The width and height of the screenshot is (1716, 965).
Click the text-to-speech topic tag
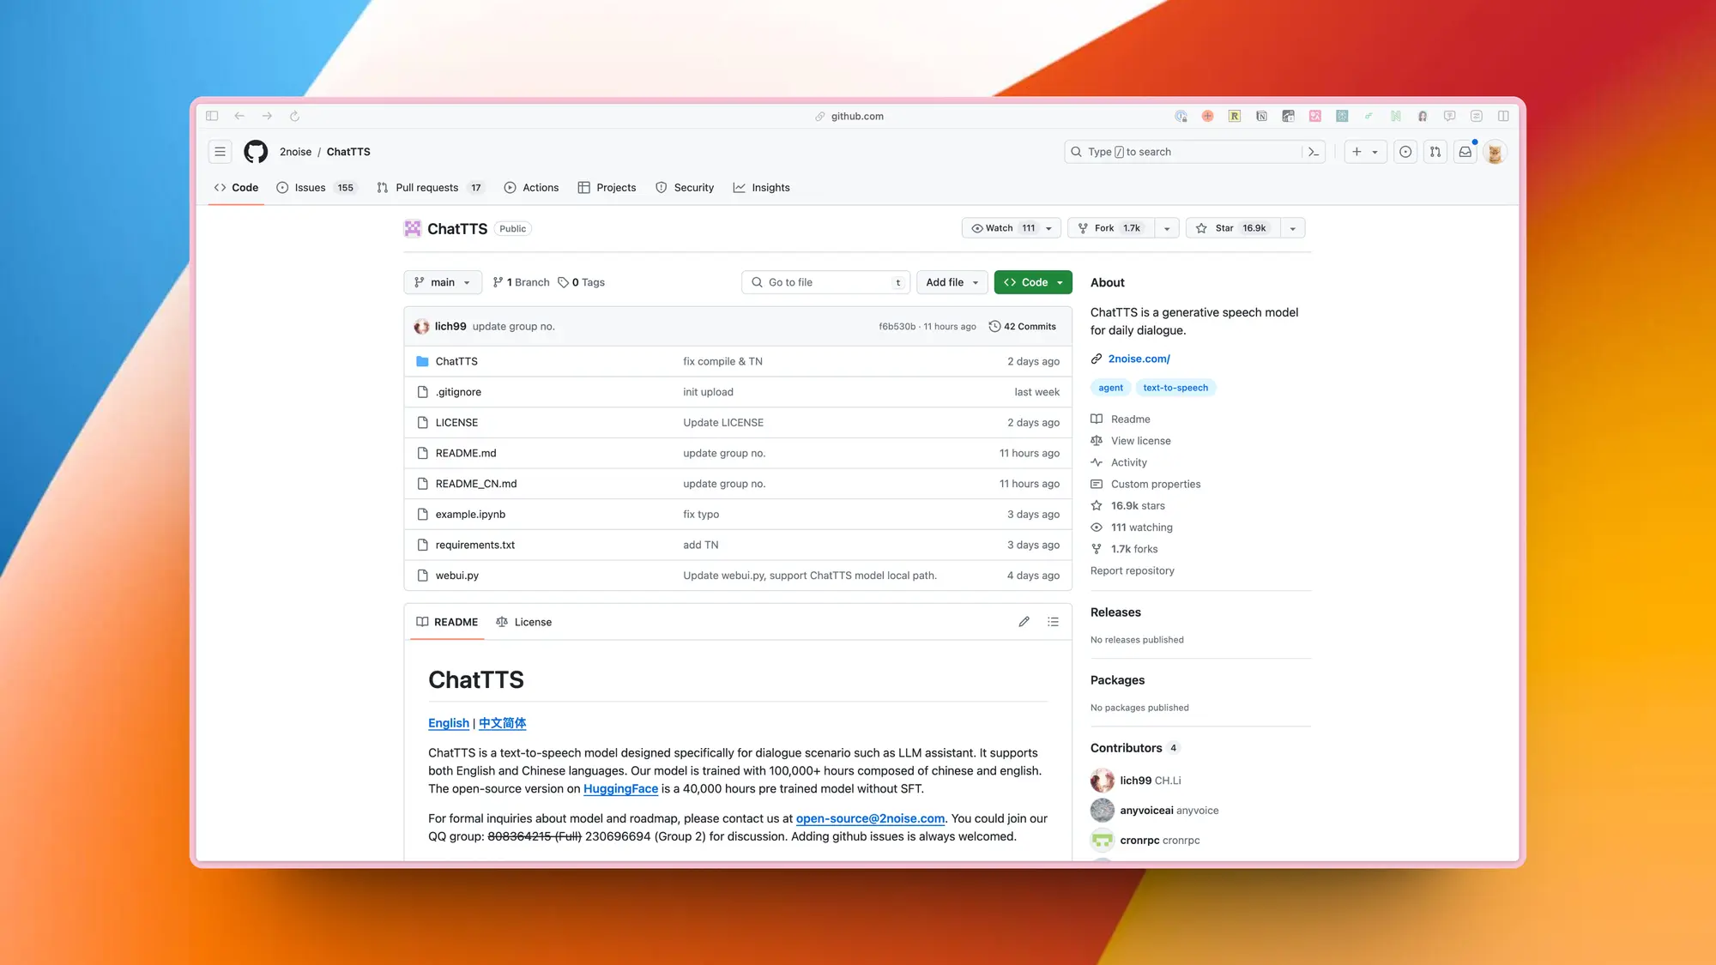pos(1175,388)
